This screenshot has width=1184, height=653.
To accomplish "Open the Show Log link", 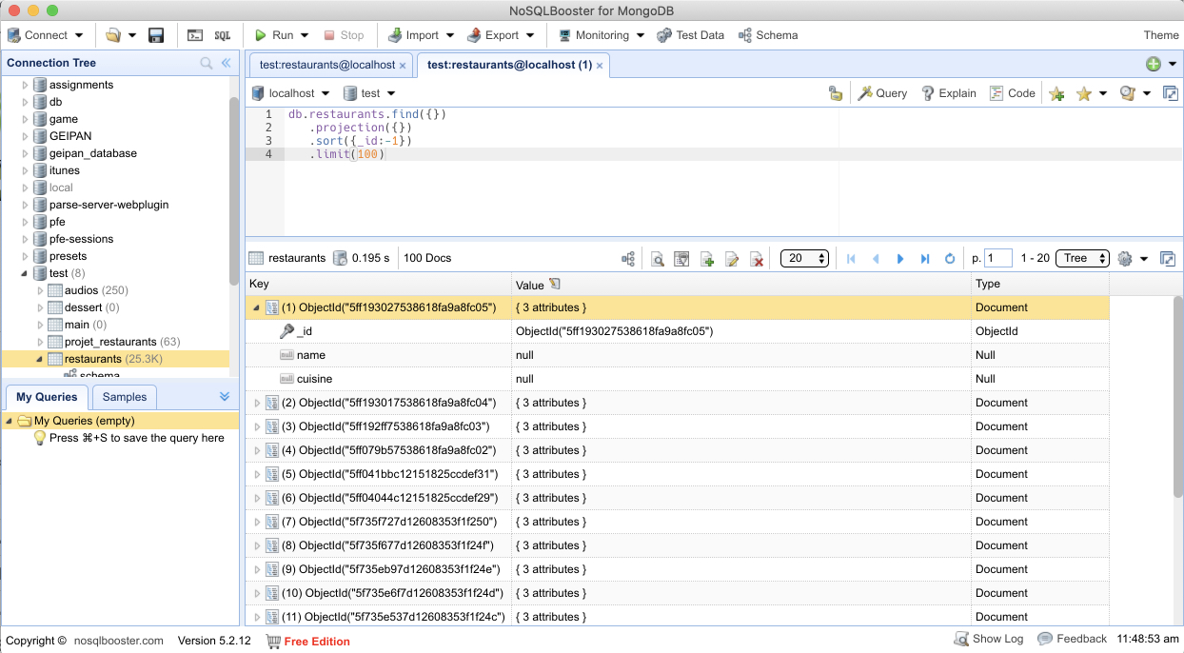I will [989, 639].
